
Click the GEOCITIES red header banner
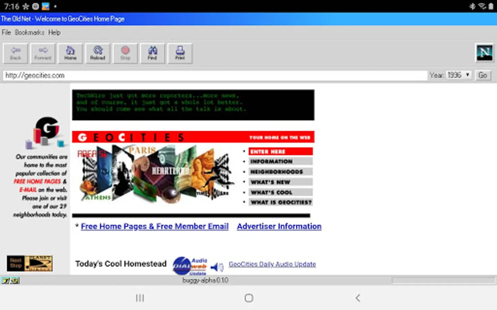click(193, 137)
